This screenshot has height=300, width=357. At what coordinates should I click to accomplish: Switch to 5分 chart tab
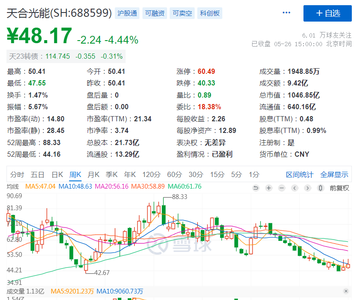click(x=236, y=174)
